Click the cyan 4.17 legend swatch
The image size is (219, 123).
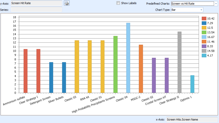204,55
